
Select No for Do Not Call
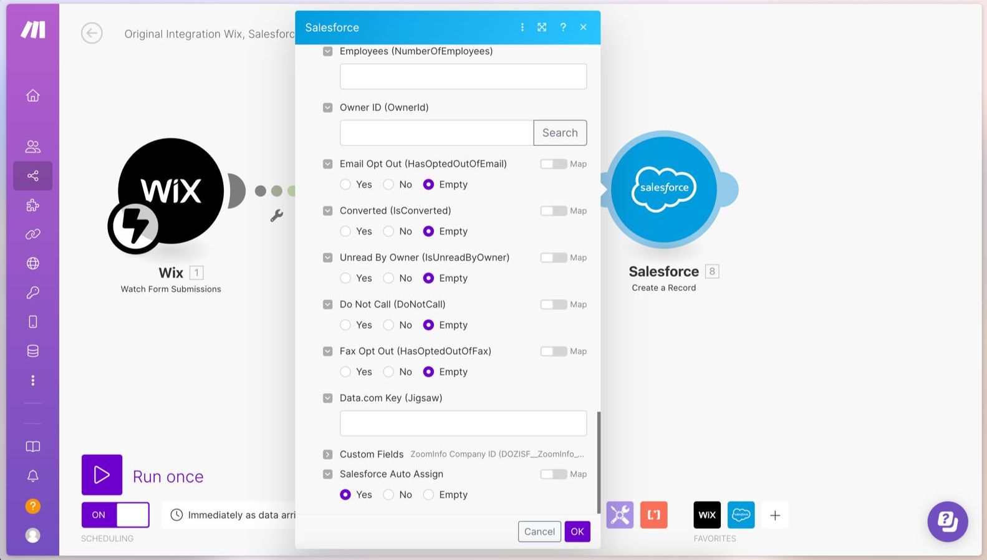pos(388,325)
